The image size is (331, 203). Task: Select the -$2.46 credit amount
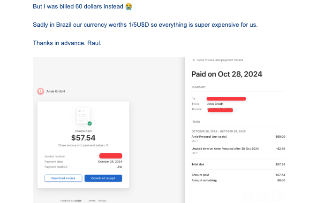(280, 149)
